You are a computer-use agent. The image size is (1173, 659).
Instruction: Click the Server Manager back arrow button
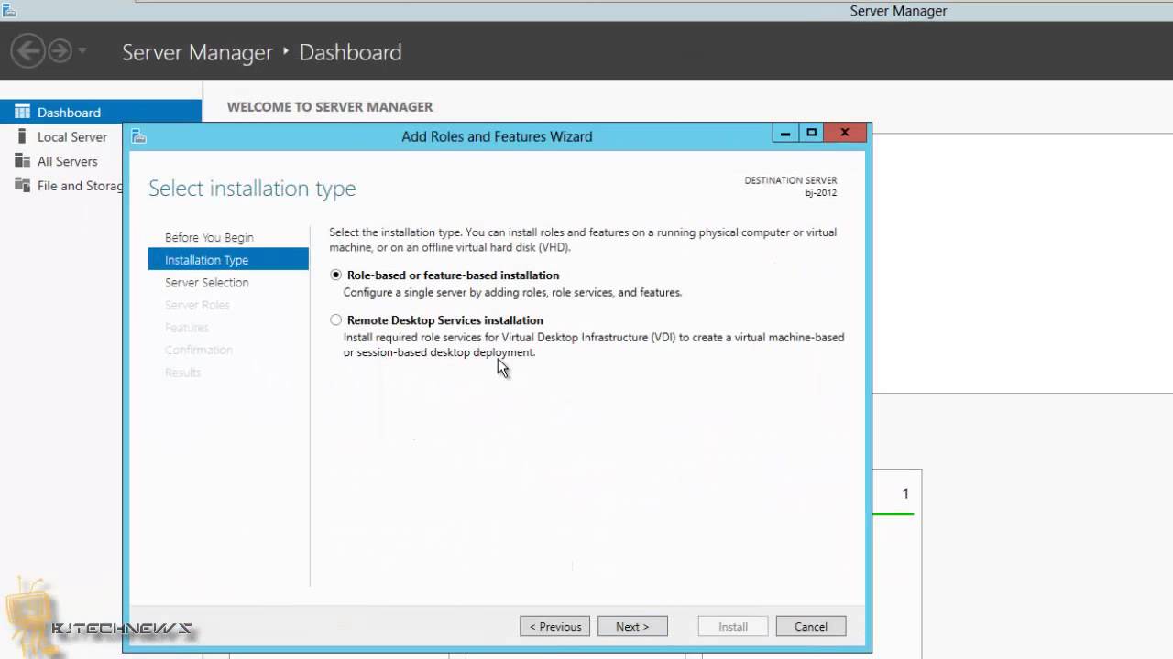point(28,50)
